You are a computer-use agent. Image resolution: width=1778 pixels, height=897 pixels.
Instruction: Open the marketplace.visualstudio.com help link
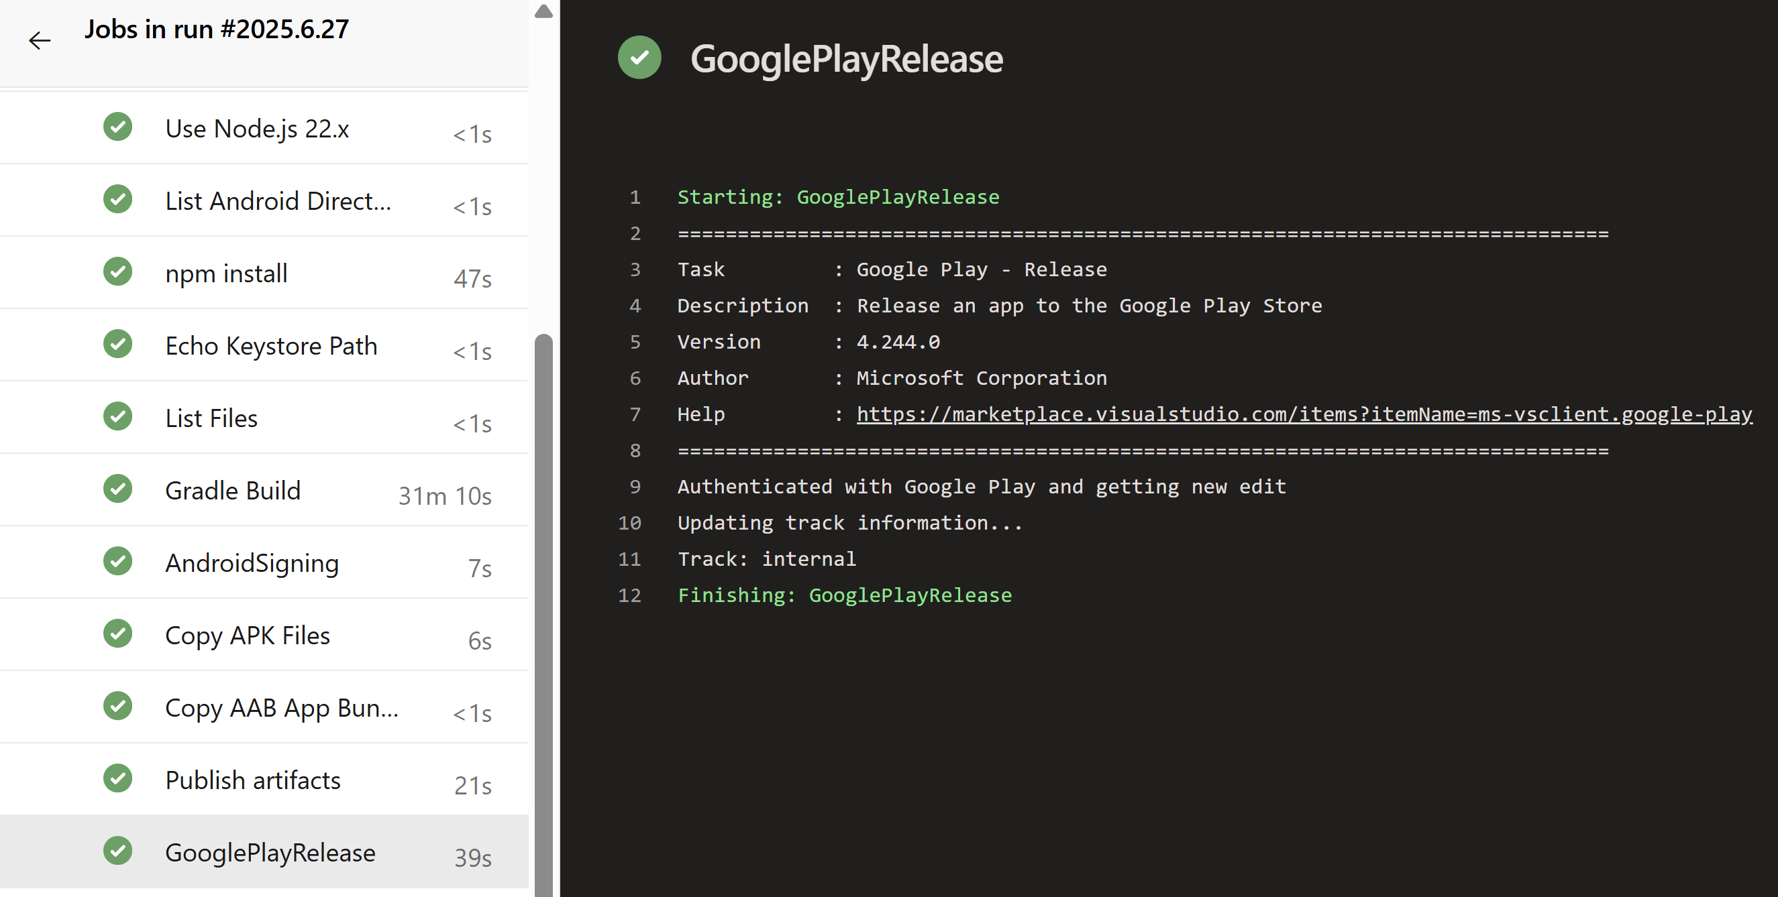point(1304,414)
